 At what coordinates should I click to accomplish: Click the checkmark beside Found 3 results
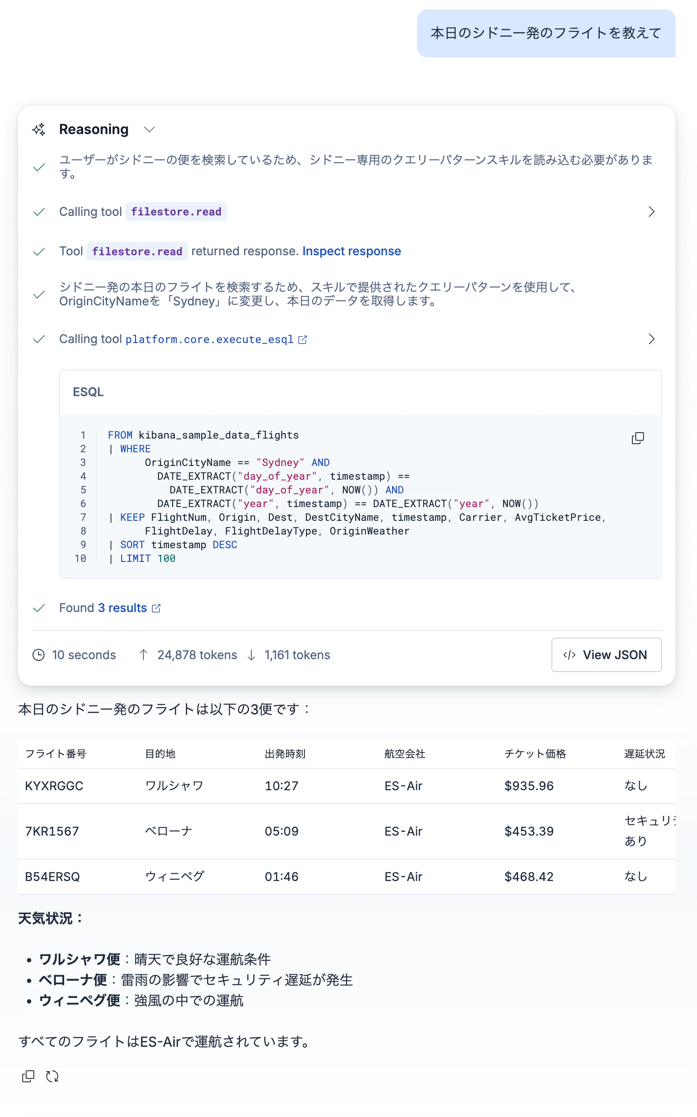coord(39,608)
